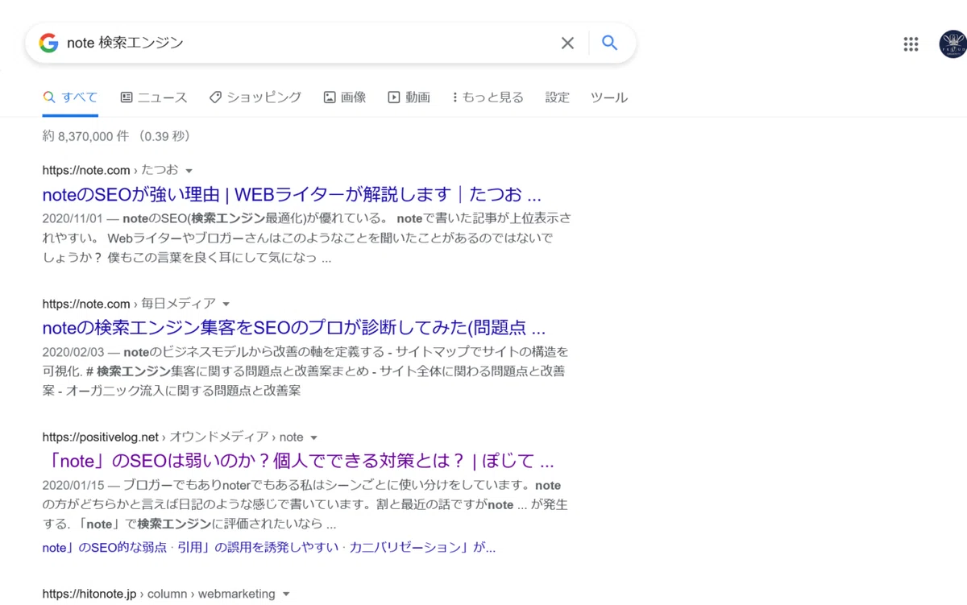Open result 「note」のSEOは弱いのか？
The height and width of the screenshot is (605, 967).
298,462
